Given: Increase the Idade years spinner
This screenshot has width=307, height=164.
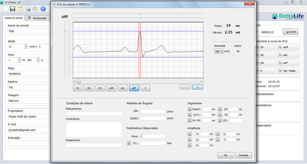Looking at the screenshot, I should point(26,45).
